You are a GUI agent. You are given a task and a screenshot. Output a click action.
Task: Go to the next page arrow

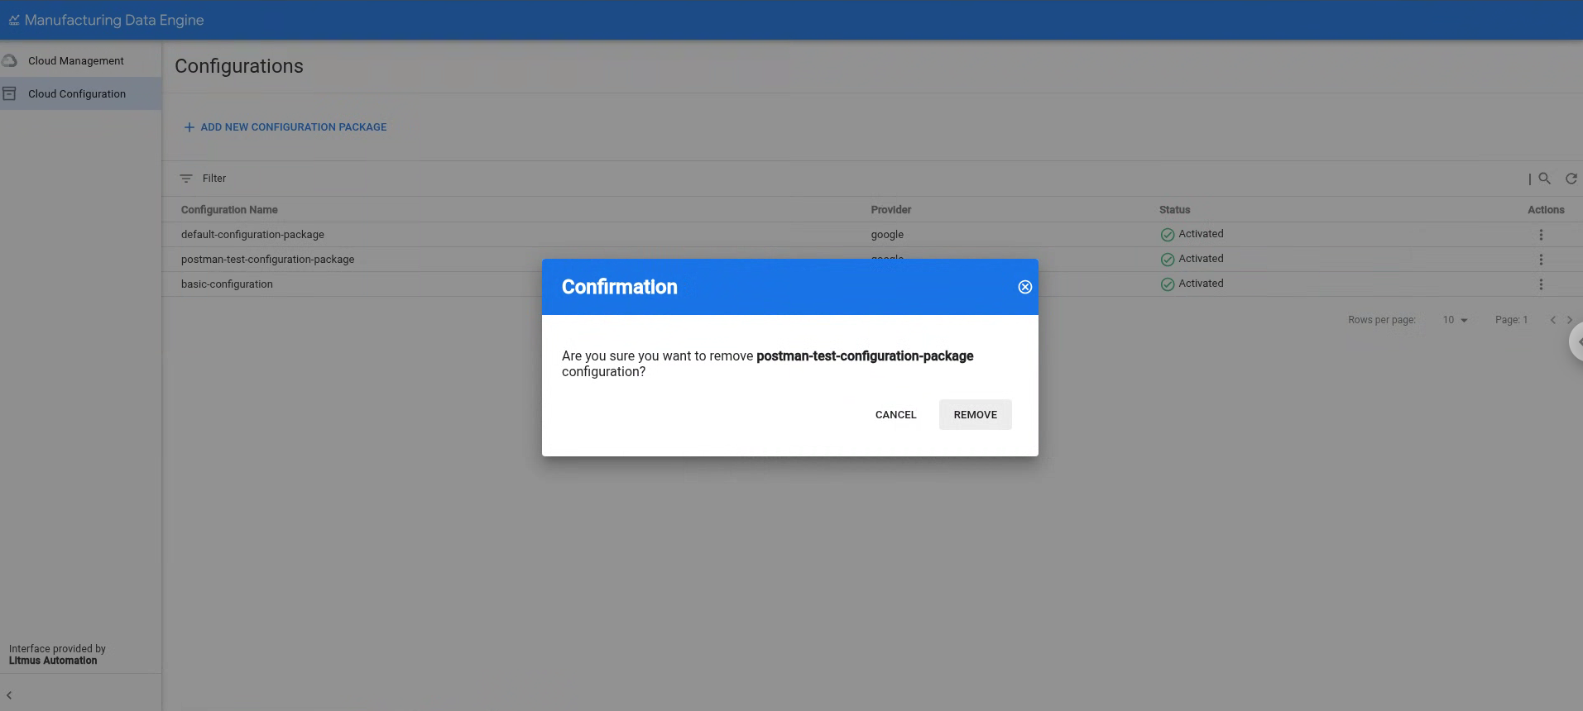click(1569, 320)
